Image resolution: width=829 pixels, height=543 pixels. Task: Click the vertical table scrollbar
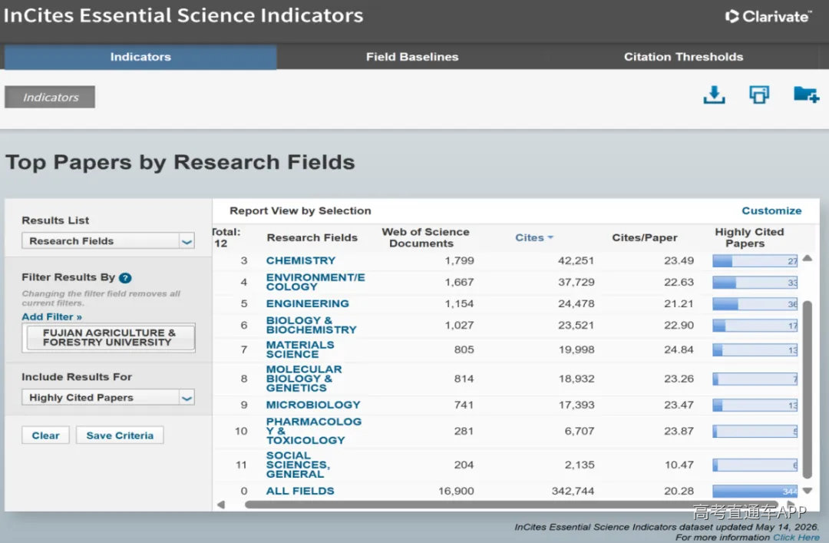point(807,389)
